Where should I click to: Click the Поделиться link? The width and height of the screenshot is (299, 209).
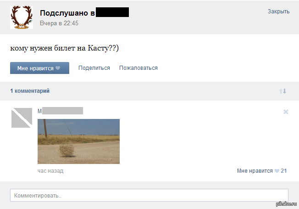click(x=94, y=68)
